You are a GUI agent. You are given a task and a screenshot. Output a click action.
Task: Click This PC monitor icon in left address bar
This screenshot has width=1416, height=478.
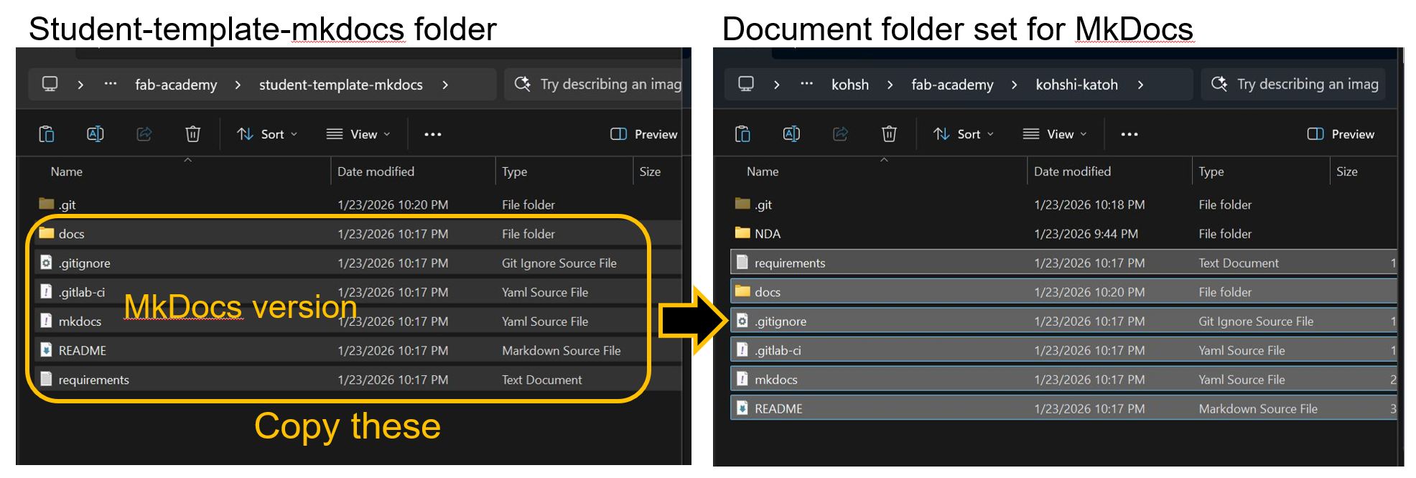tap(50, 84)
